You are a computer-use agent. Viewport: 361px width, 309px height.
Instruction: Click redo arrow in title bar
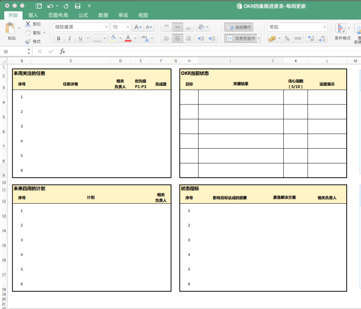(66, 6)
